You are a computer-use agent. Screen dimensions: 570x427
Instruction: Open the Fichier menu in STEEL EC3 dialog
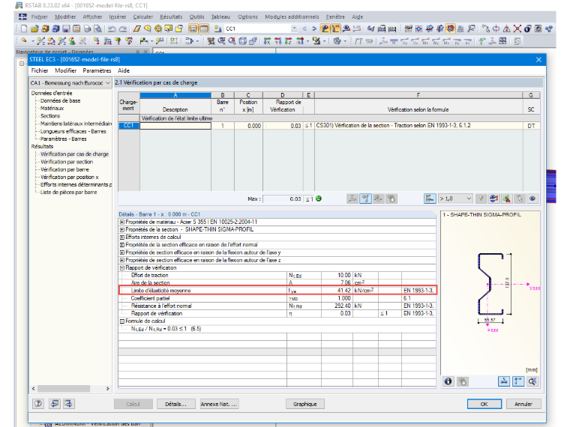[40, 70]
